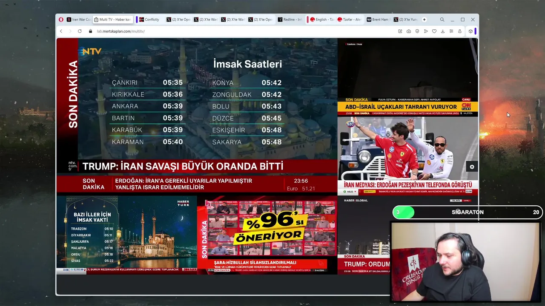Open the Multi TV settings gear

tap(472, 167)
